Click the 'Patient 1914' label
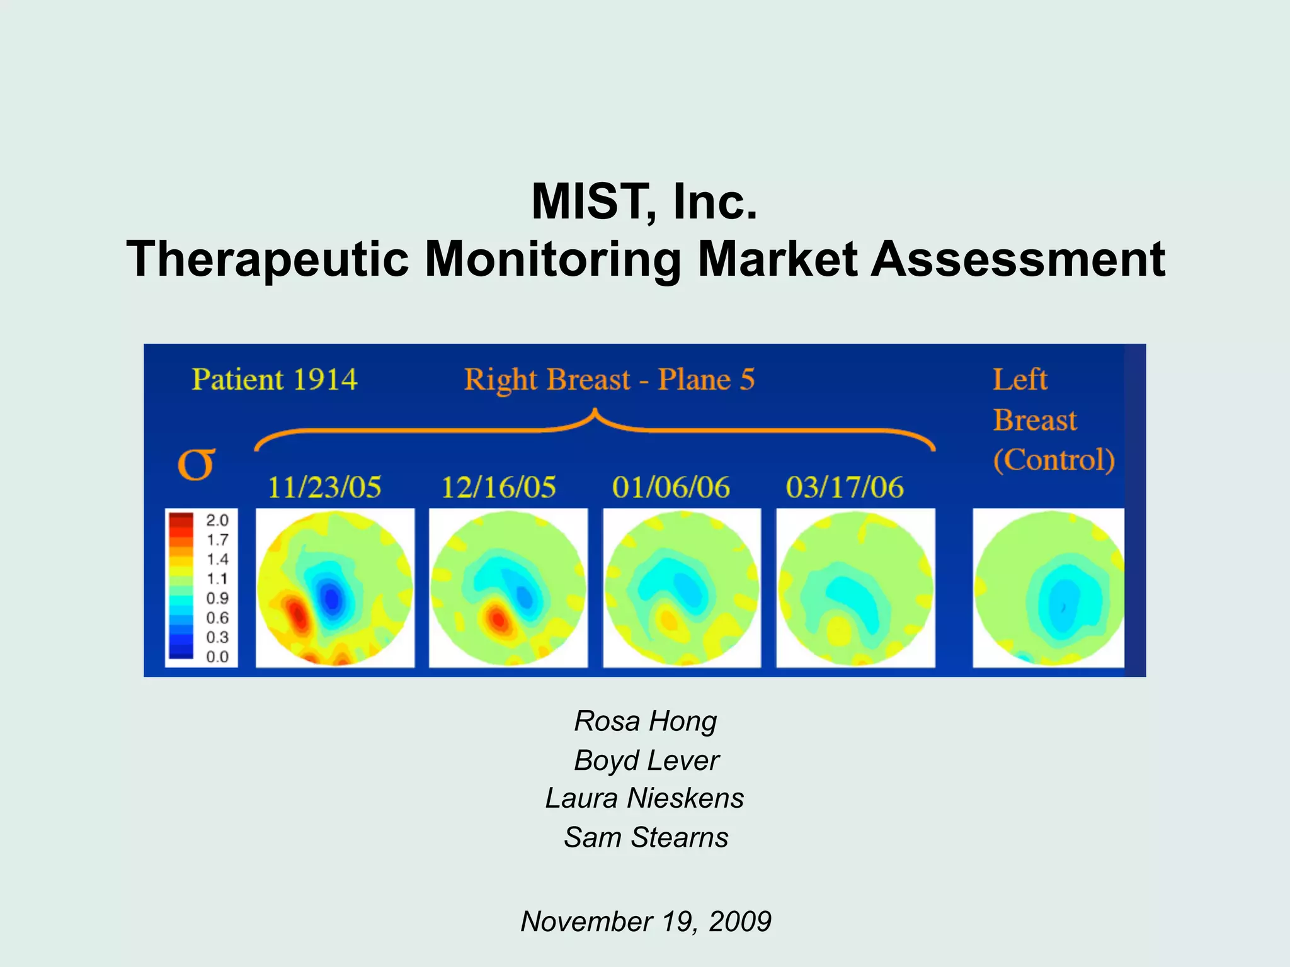Image resolution: width=1290 pixels, height=967 pixels. coord(275,380)
